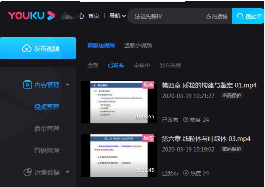
Task: Click the 内容管理 video folder icon
Action: (27, 84)
